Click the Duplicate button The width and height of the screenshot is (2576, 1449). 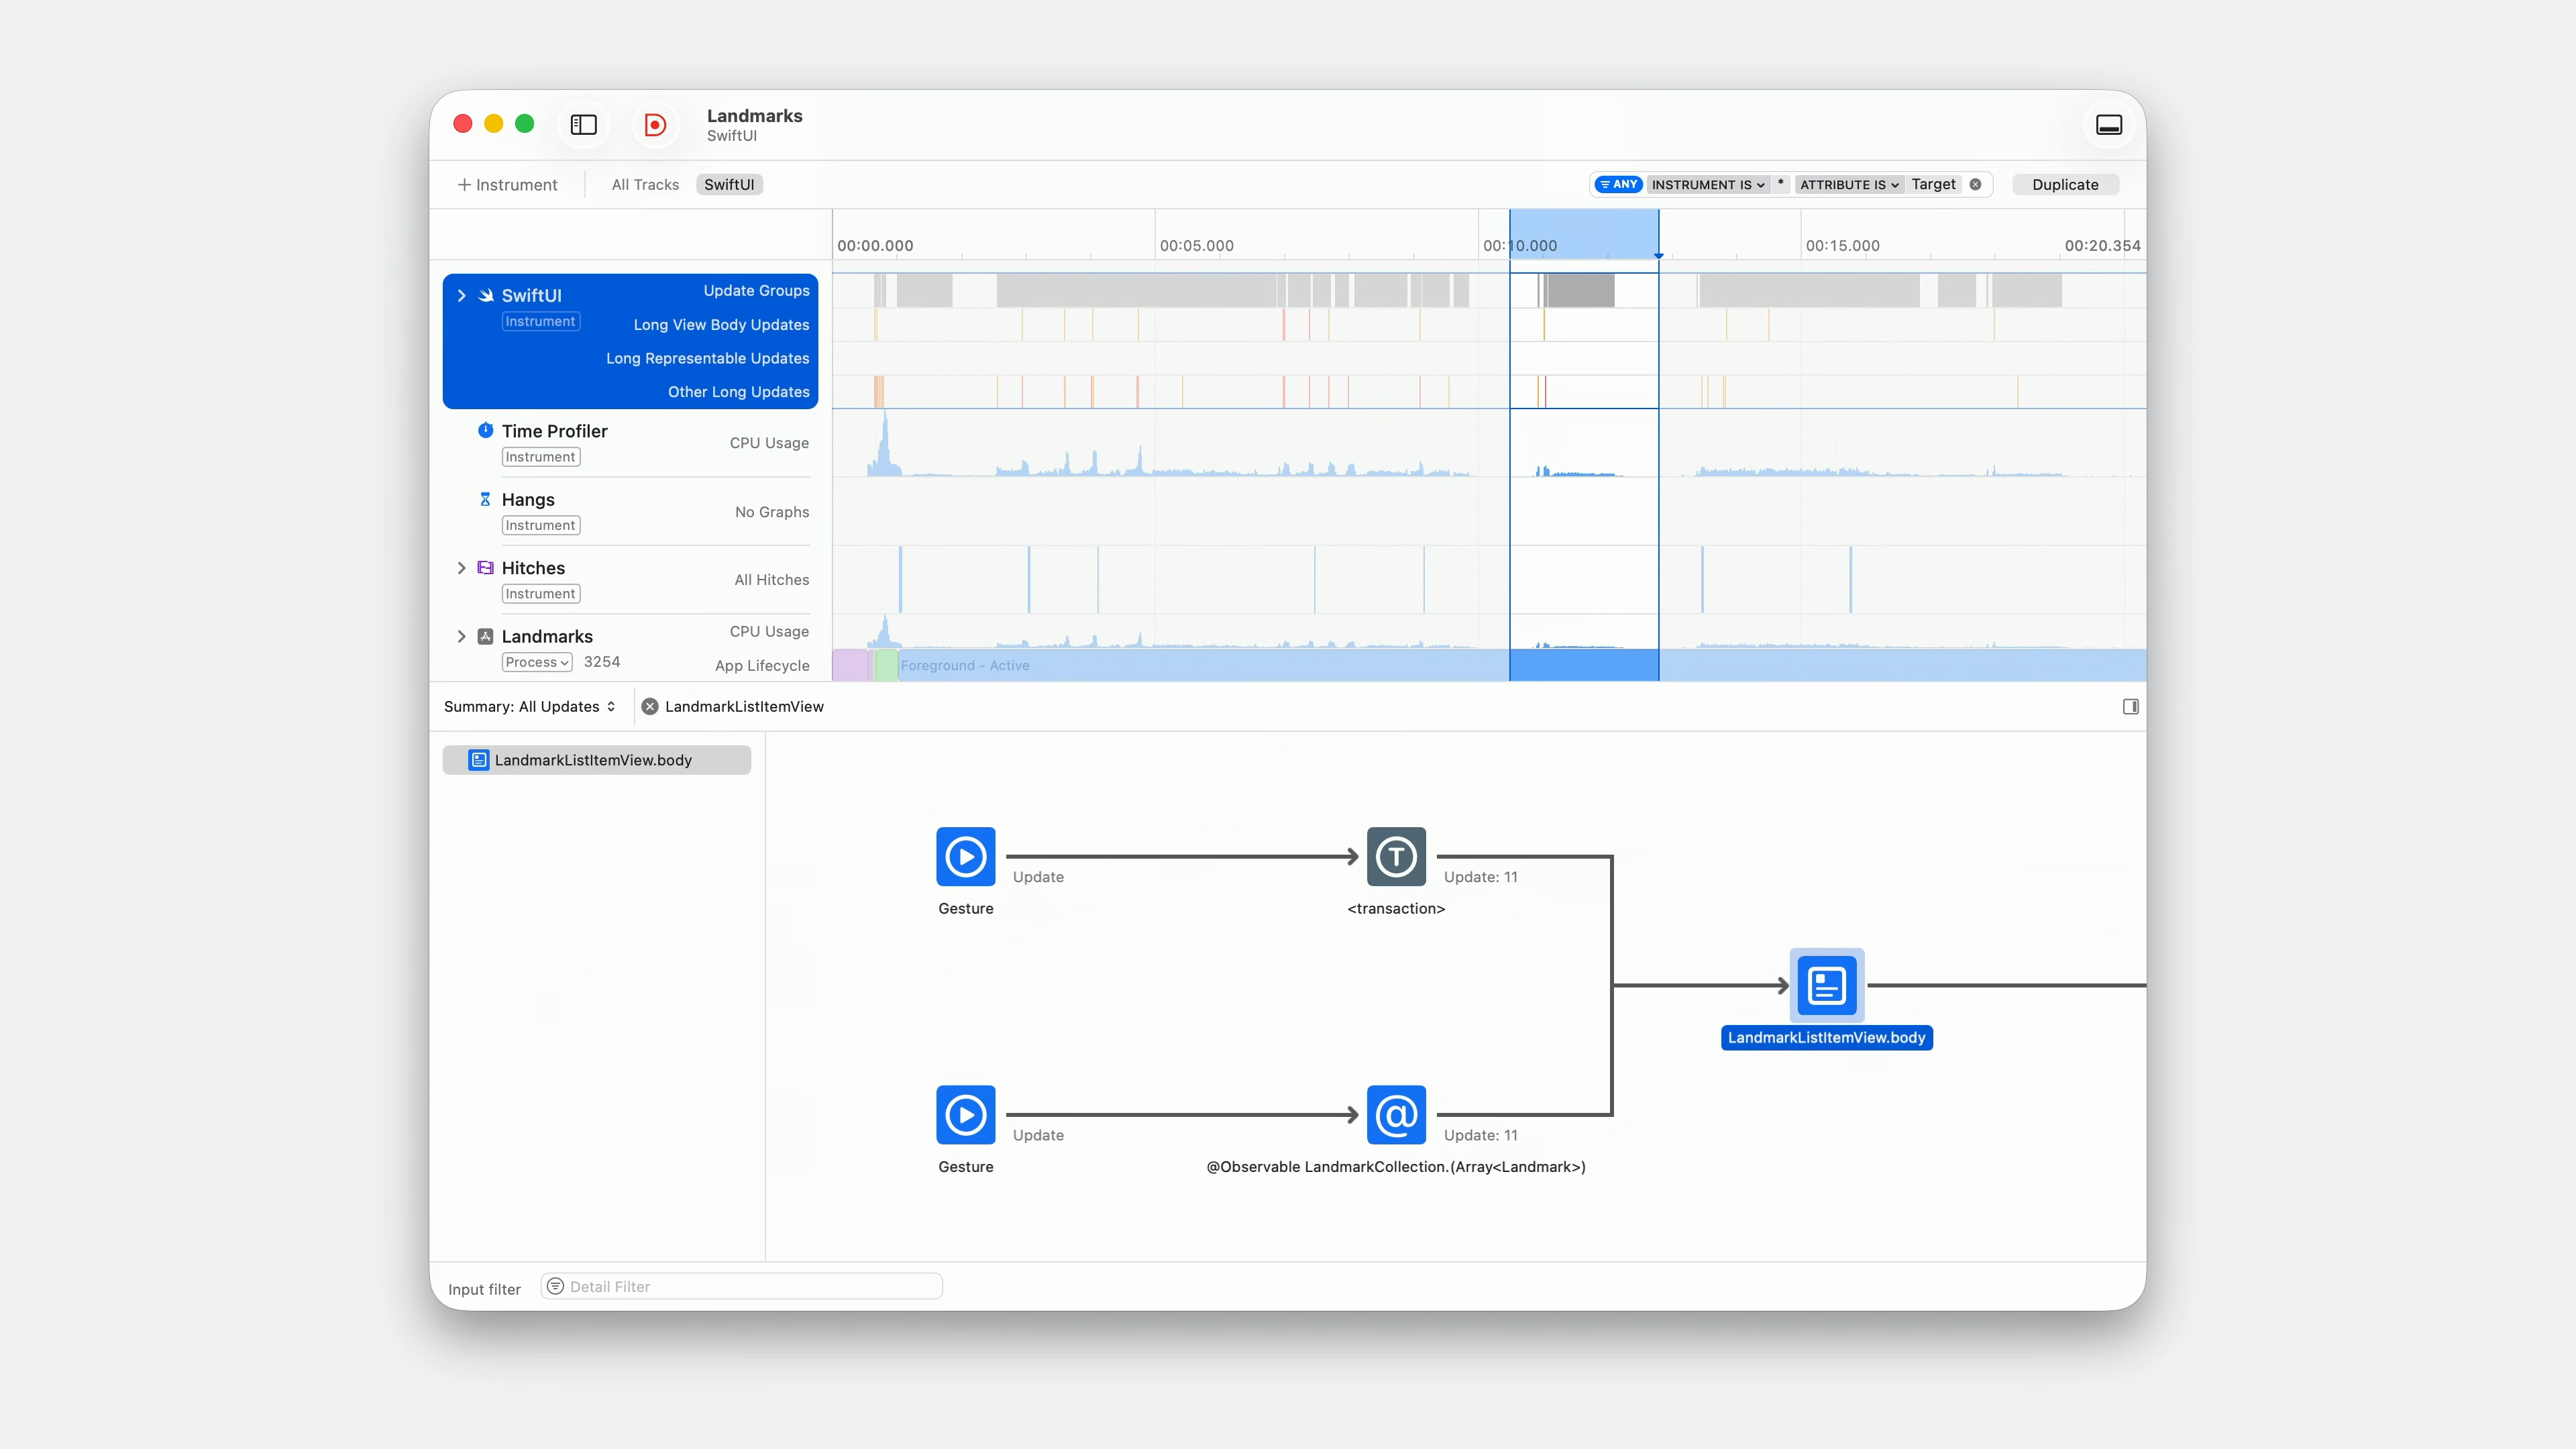[x=2064, y=184]
